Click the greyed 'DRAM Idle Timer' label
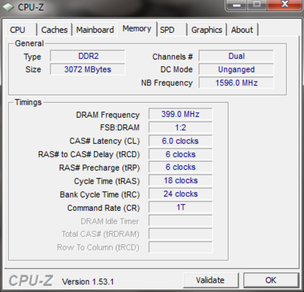 (x=110, y=221)
